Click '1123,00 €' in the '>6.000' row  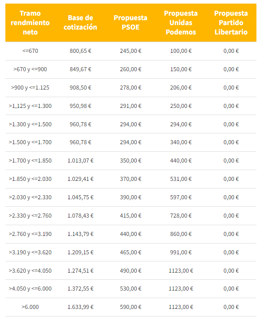[181, 307]
